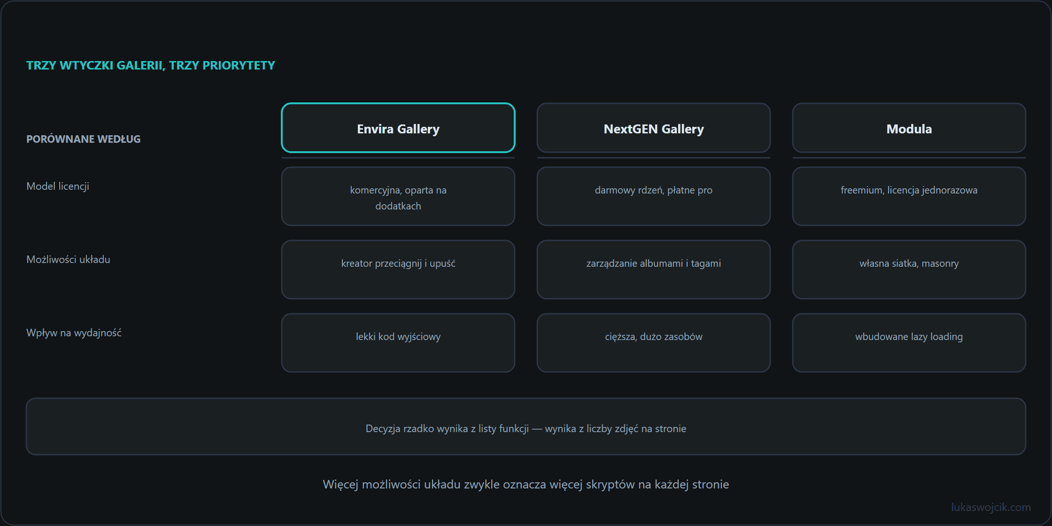The width and height of the screenshot is (1052, 526).
Task: Click the 'Decyzja rzadko wynika z listy funkcji' banner
Action: pyautogui.click(x=526, y=426)
